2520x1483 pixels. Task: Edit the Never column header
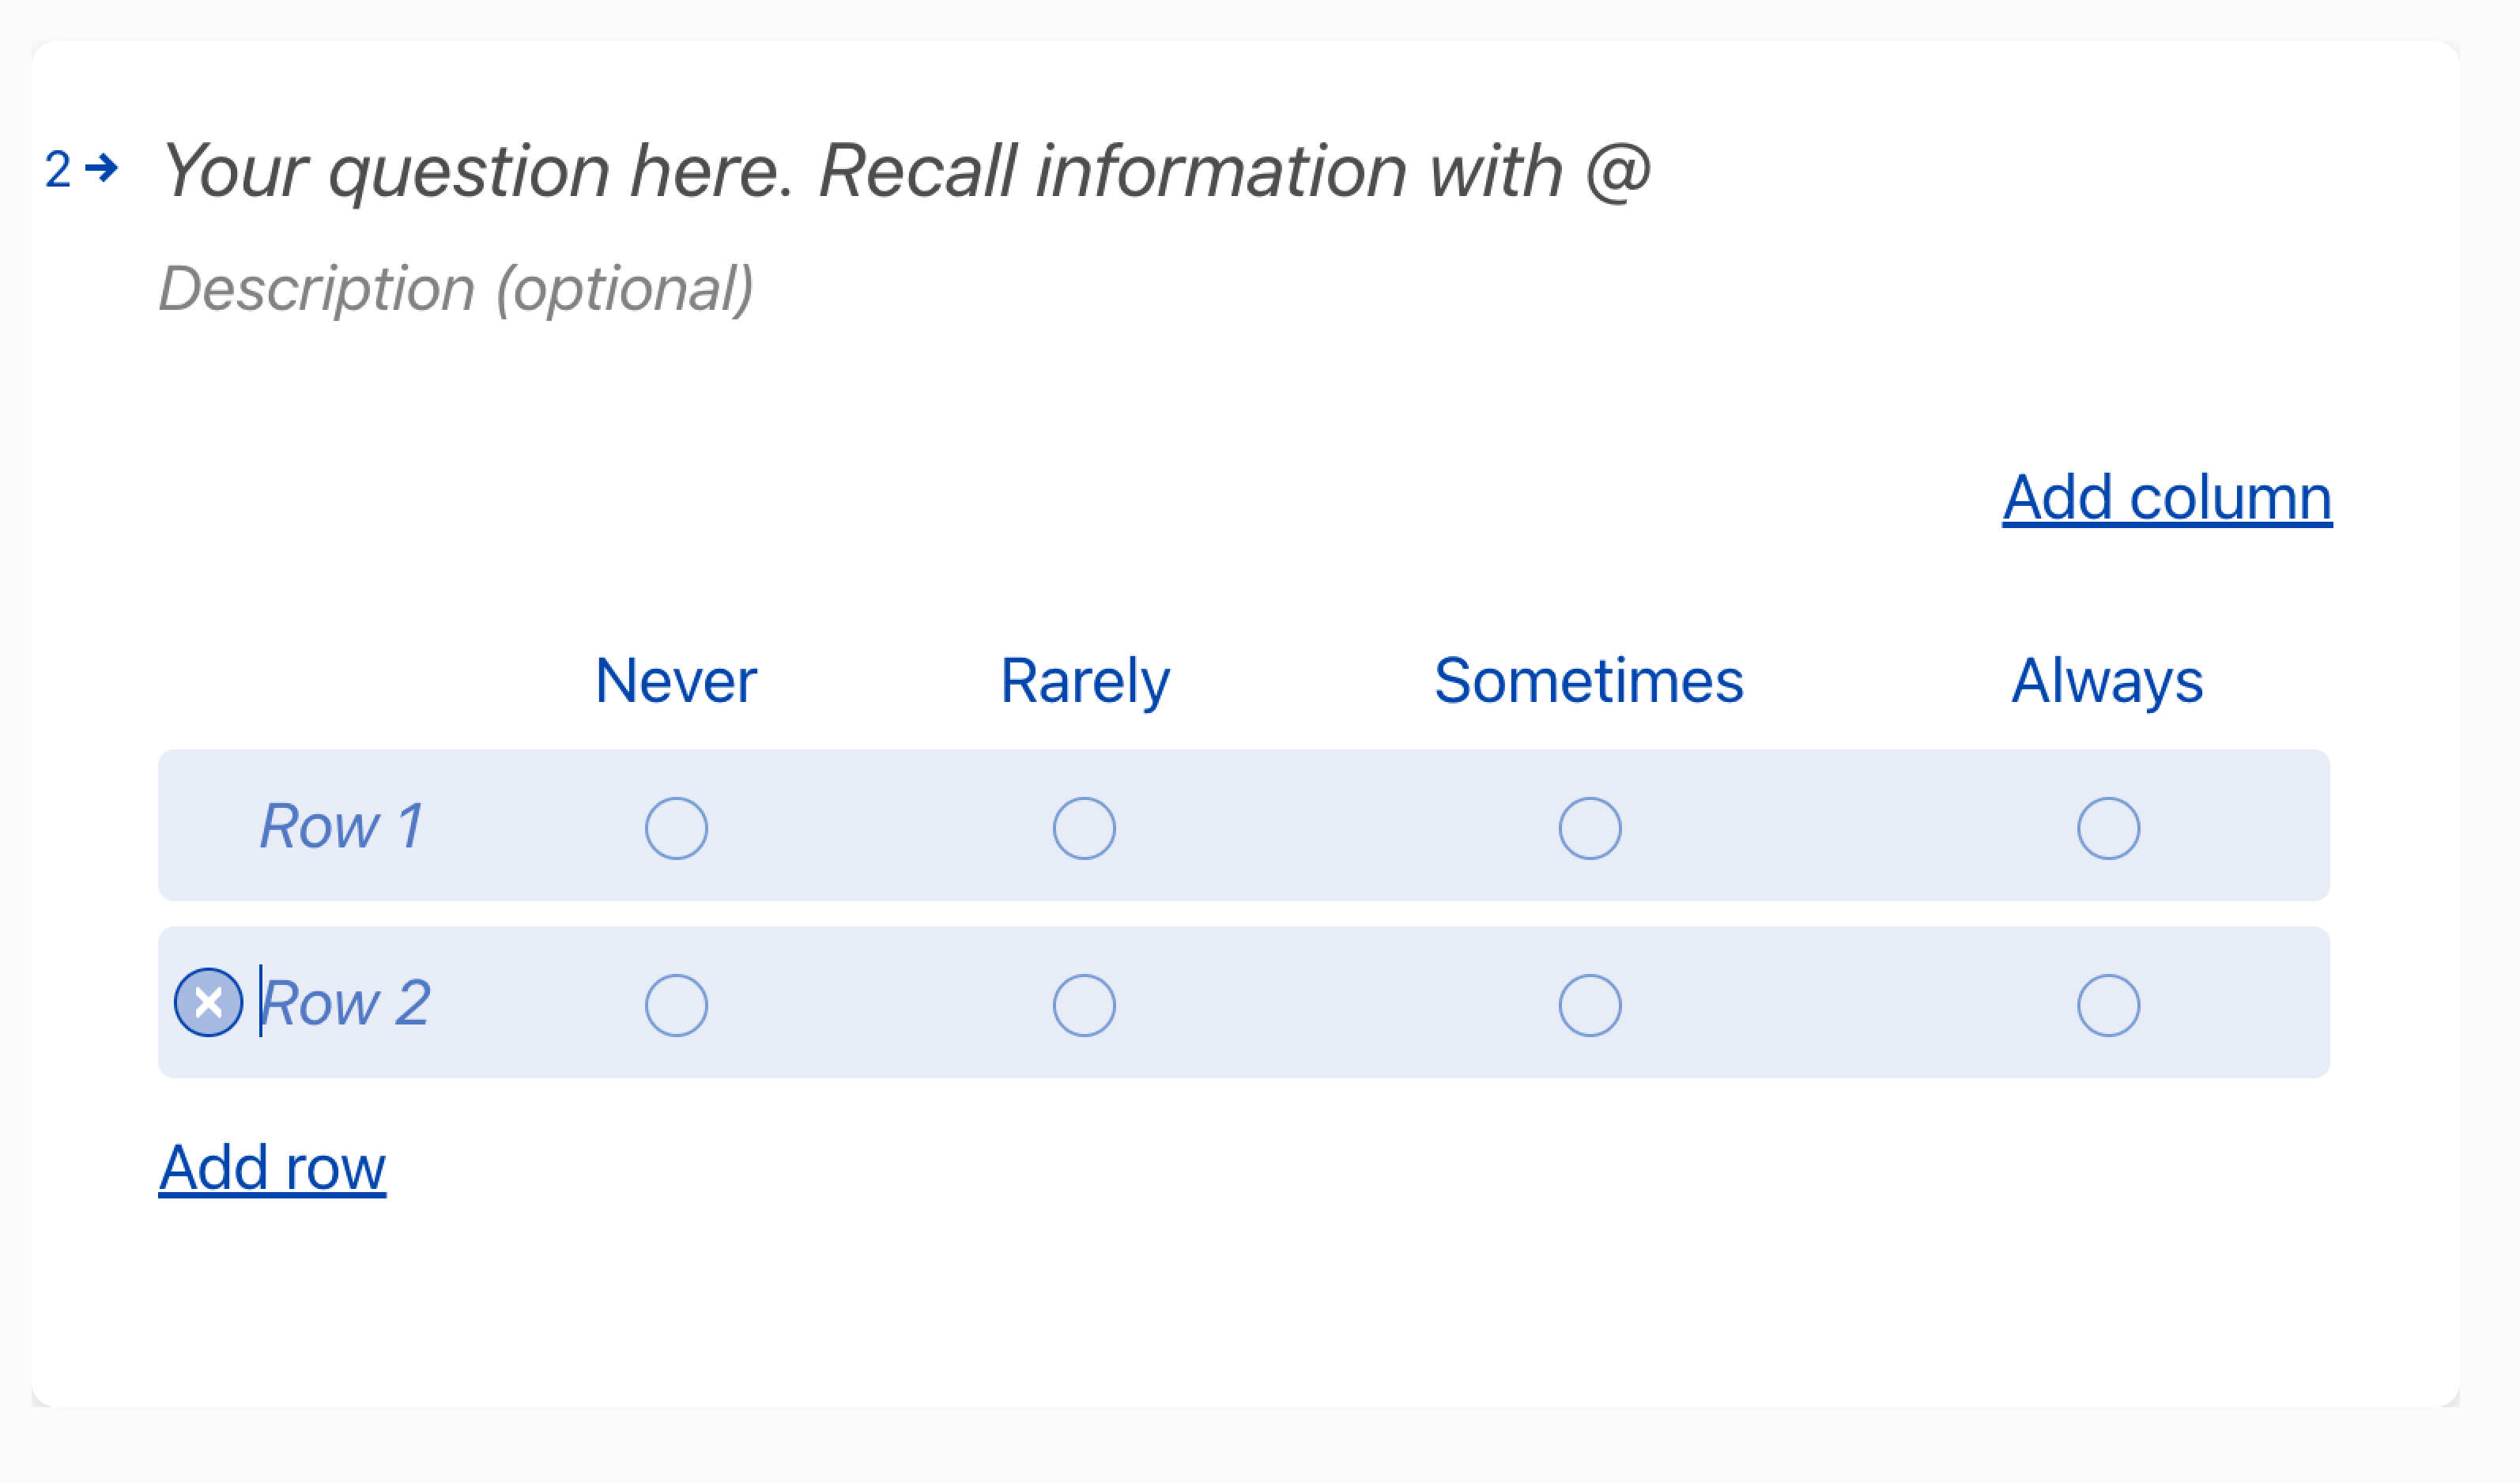(676, 681)
